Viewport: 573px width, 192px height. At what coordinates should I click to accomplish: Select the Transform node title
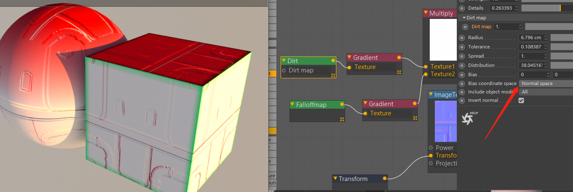tap(353, 179)
